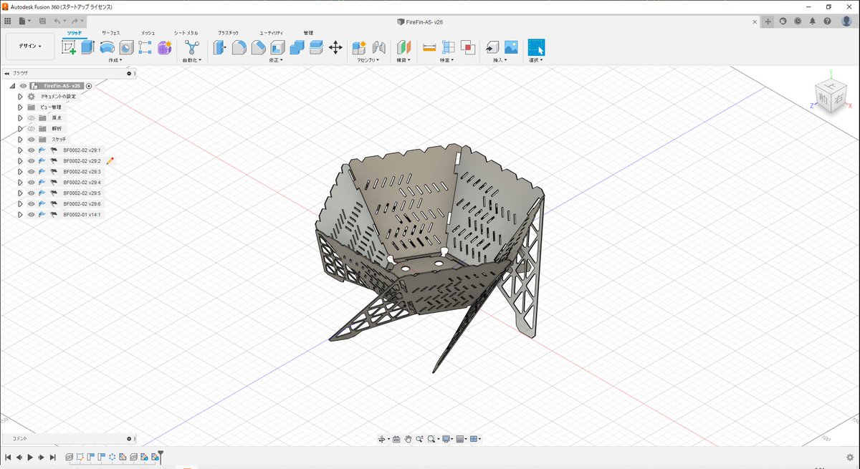The width and height of the screenshot is (860, 469).
Task: Activate the FireFin-A5 component radio button
Action: click(x=89, y=86)
